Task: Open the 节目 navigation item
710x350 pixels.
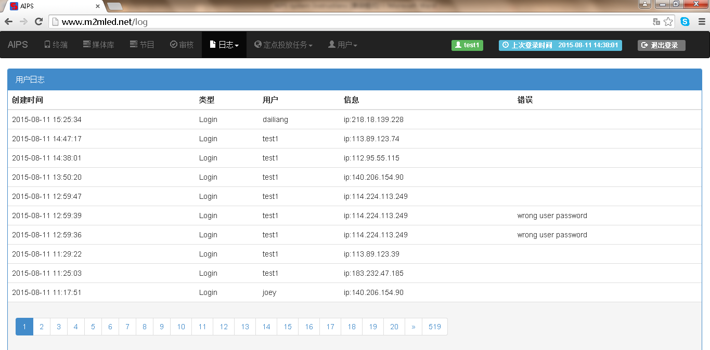Action: (142, 45)
